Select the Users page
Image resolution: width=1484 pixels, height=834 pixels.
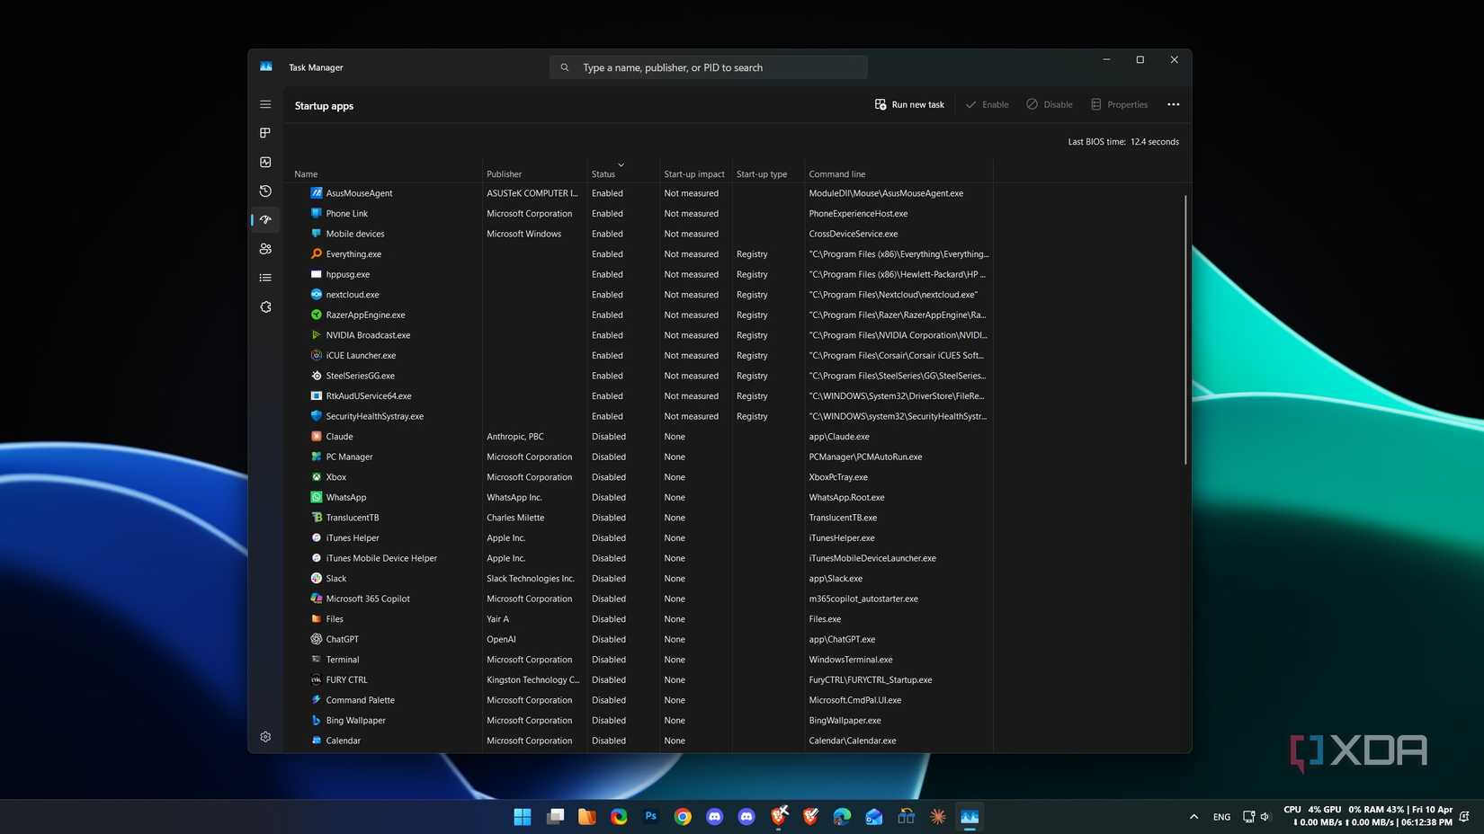click(265, 249)
